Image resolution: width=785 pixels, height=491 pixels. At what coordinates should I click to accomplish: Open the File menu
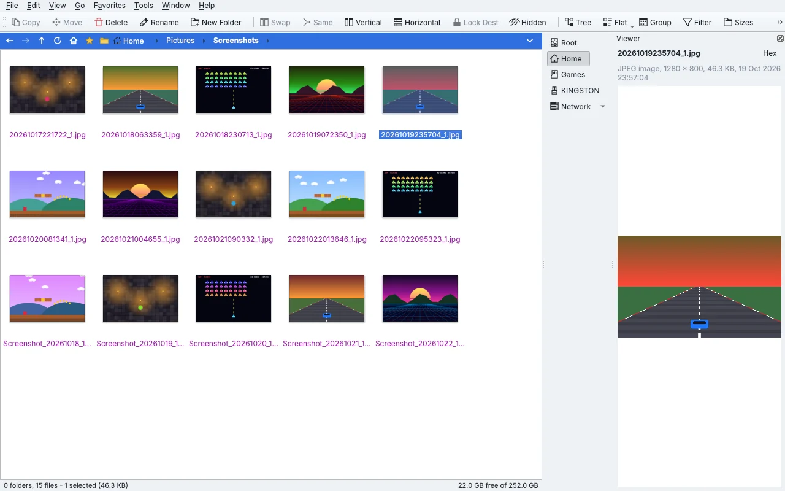(12, 6)
